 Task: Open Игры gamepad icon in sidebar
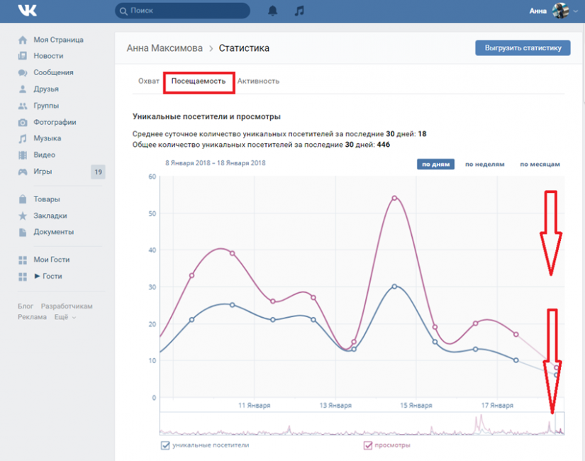[x=23, y=172]
